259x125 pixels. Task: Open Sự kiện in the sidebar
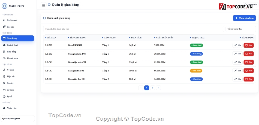pyautogui.click(x=17, y=90)
